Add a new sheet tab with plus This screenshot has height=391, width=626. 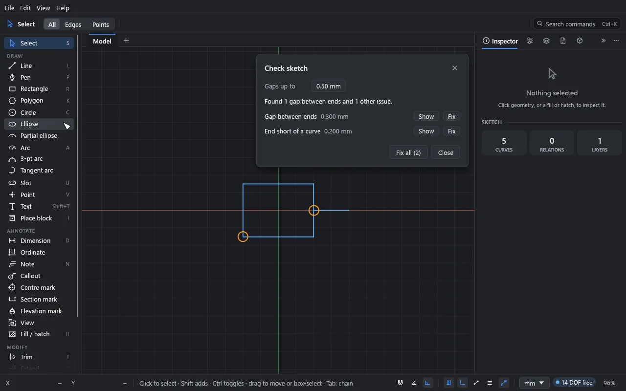point(126,41)
